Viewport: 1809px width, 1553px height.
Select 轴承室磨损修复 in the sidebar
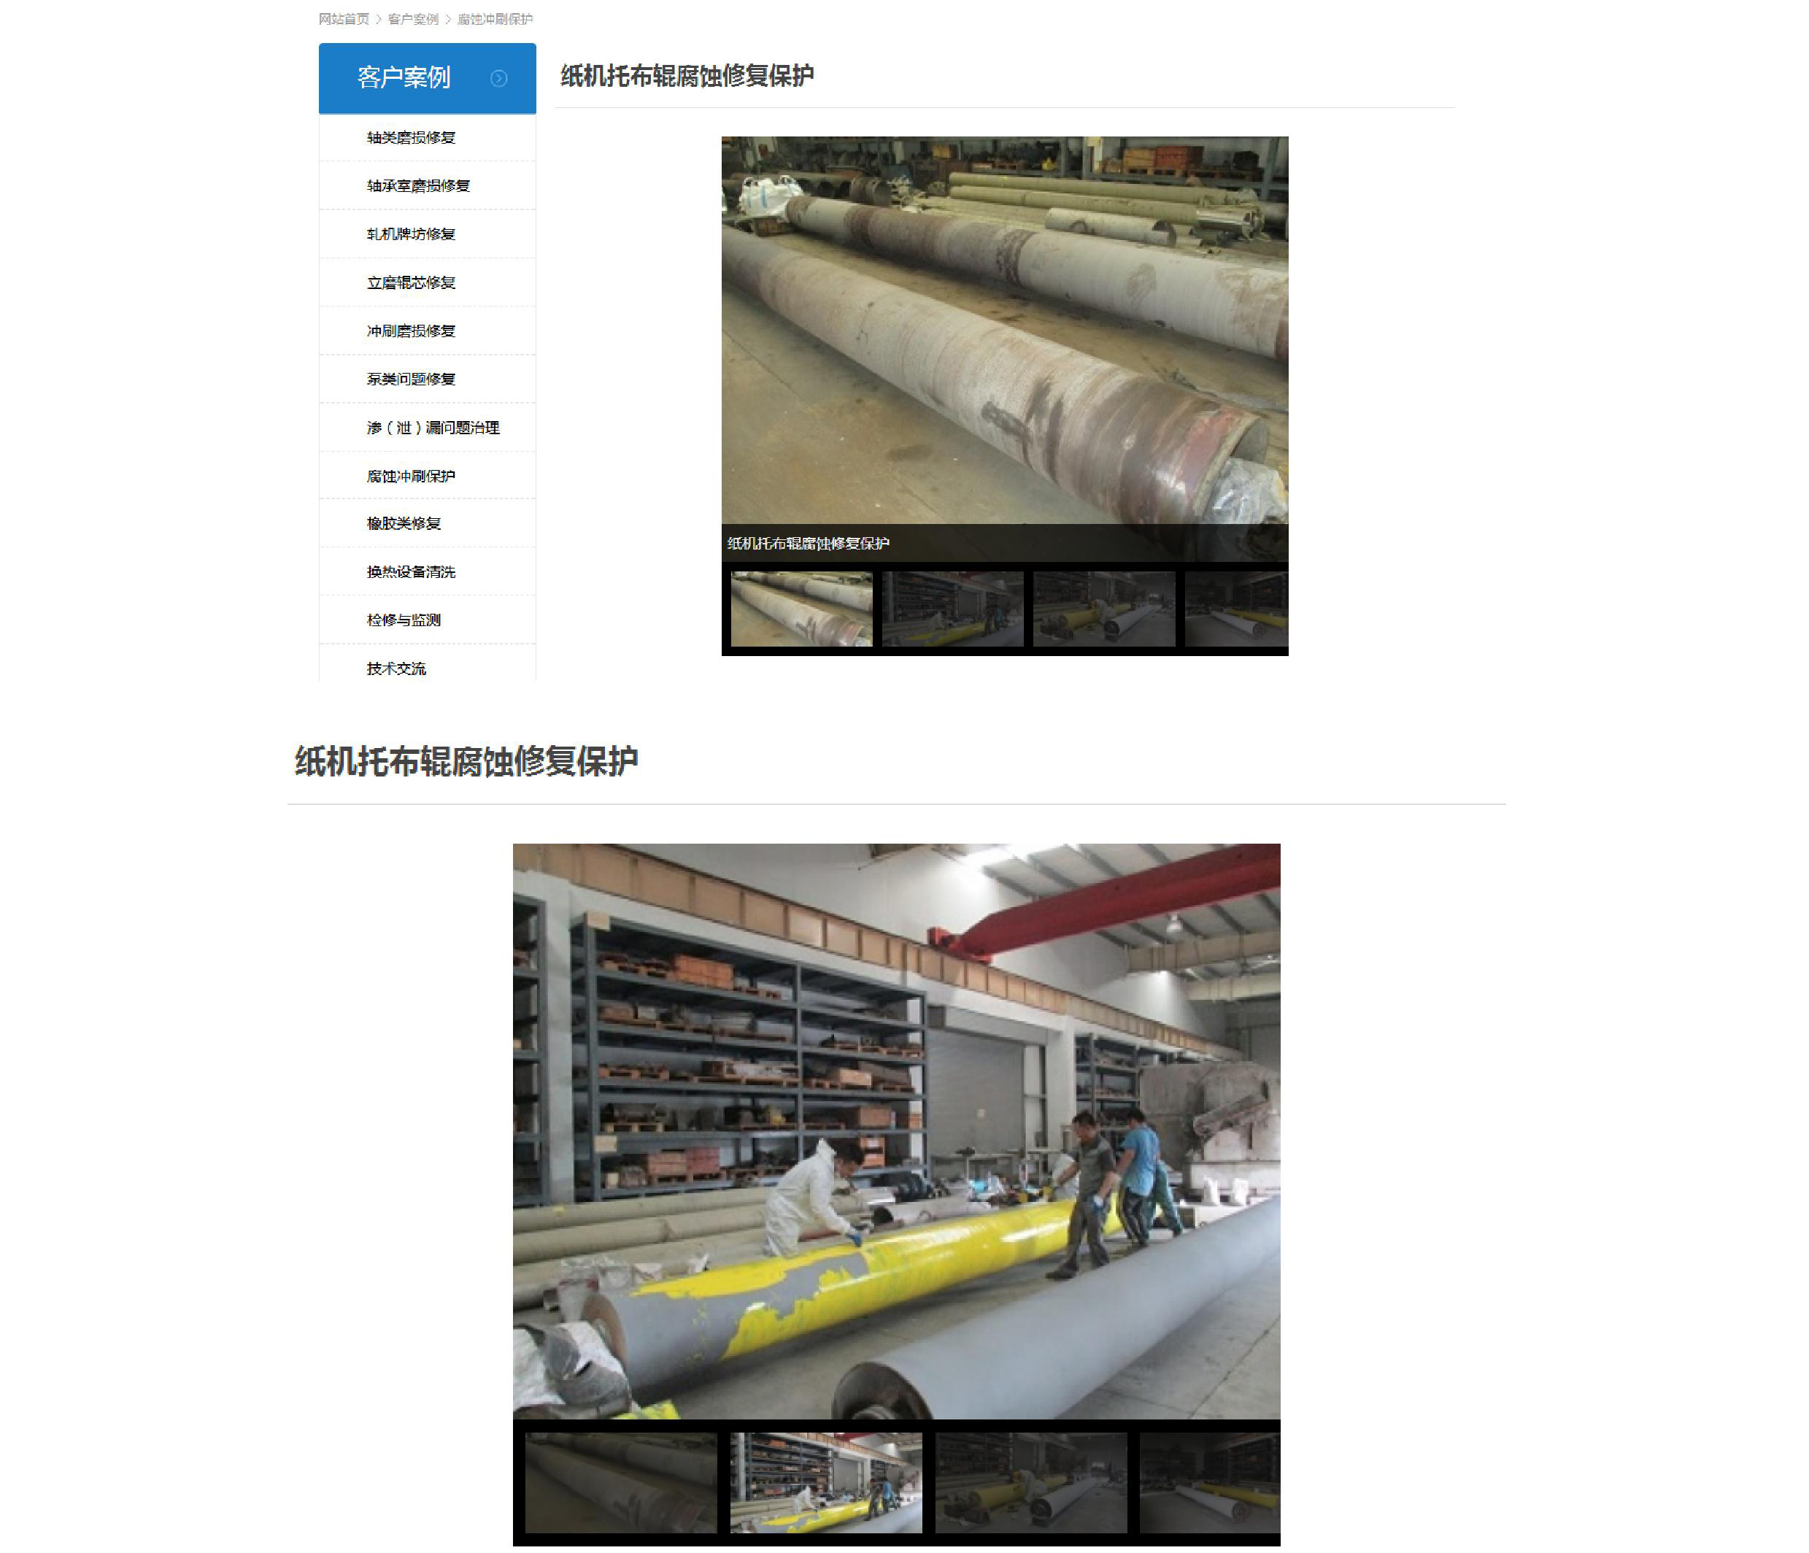click(x=418, y=186)
